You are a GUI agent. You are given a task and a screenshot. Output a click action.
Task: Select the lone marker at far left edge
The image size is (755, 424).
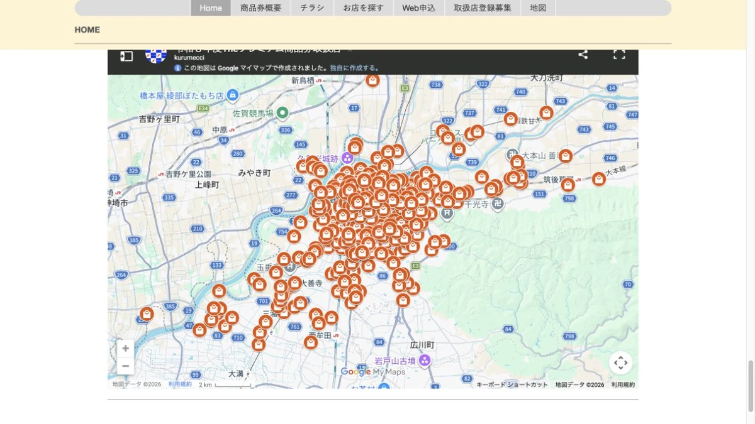pos(147,313)
